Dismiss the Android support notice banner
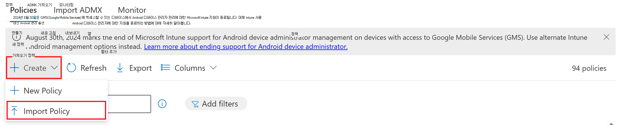The image size is (619, 125). tap(606, 37)
